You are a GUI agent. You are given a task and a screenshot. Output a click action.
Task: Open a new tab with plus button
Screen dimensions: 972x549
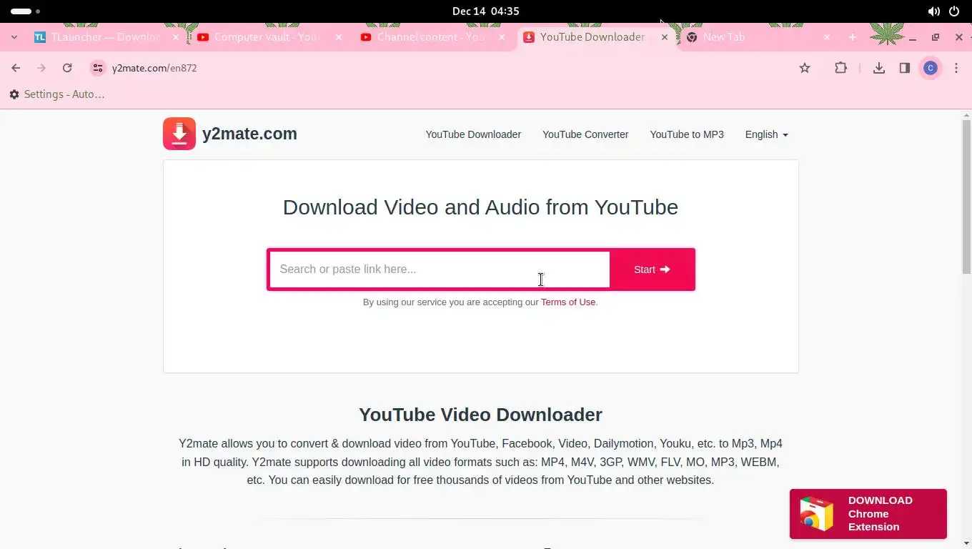click(852, 37)
